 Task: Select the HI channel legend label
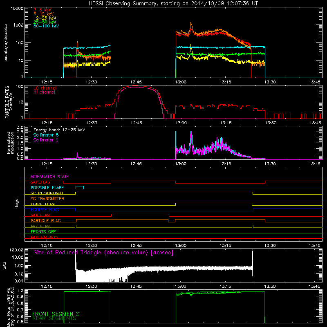point(44,92)
